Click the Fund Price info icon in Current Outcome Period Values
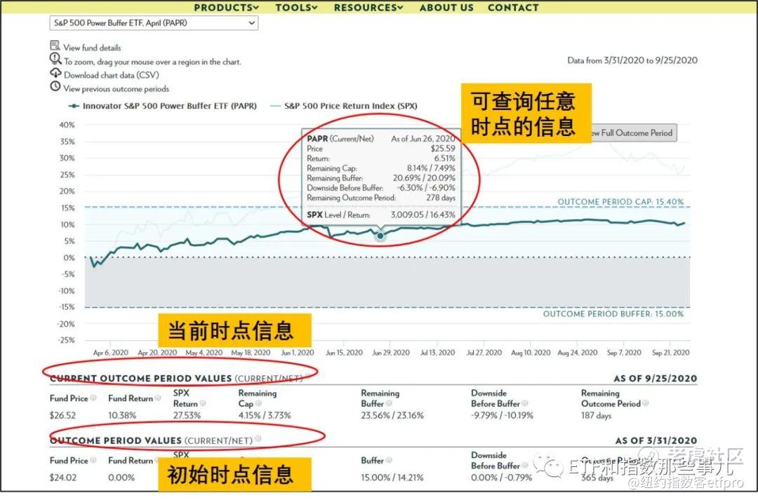The image size is (758, 500). coord(93,398)
